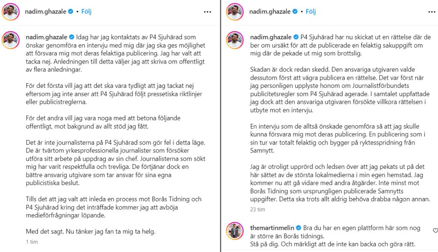This screenshot has width=438, height=252.
Task: Click the '1 tim' timestamp
Action: pos(31,242)
